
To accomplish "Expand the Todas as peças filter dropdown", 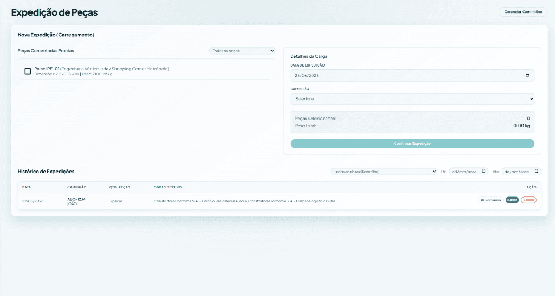I will pyautogui.click(x=242, y=51).
